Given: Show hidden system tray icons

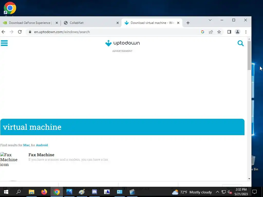Looking at the screenshot, I should coord(217,192).
